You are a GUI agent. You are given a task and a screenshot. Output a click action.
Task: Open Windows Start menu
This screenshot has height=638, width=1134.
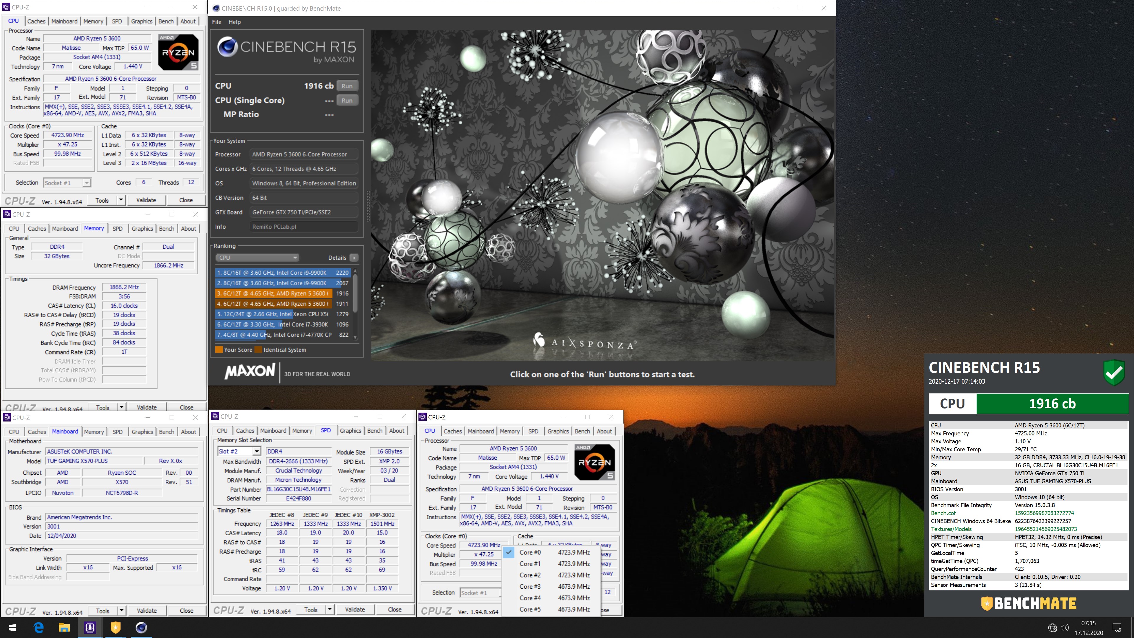12,627
